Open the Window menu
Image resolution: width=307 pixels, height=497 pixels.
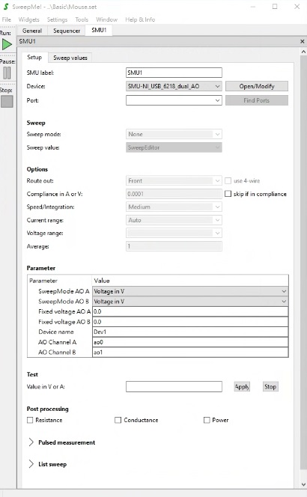pos(106,19)
